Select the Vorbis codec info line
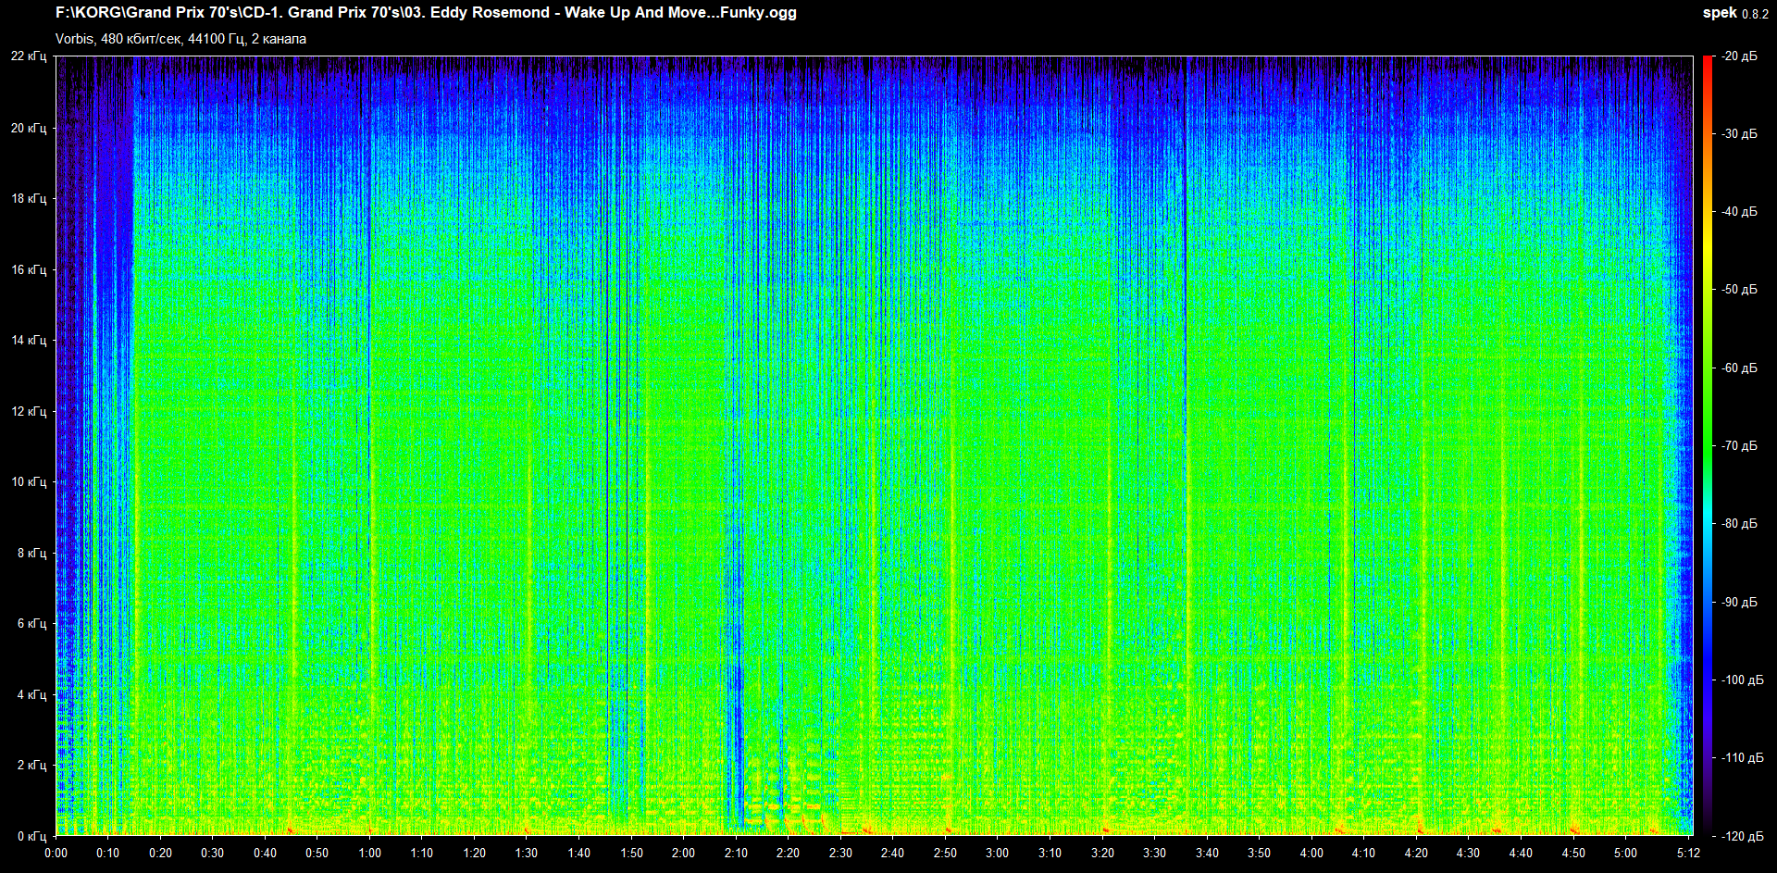 [x=180, y=39]
